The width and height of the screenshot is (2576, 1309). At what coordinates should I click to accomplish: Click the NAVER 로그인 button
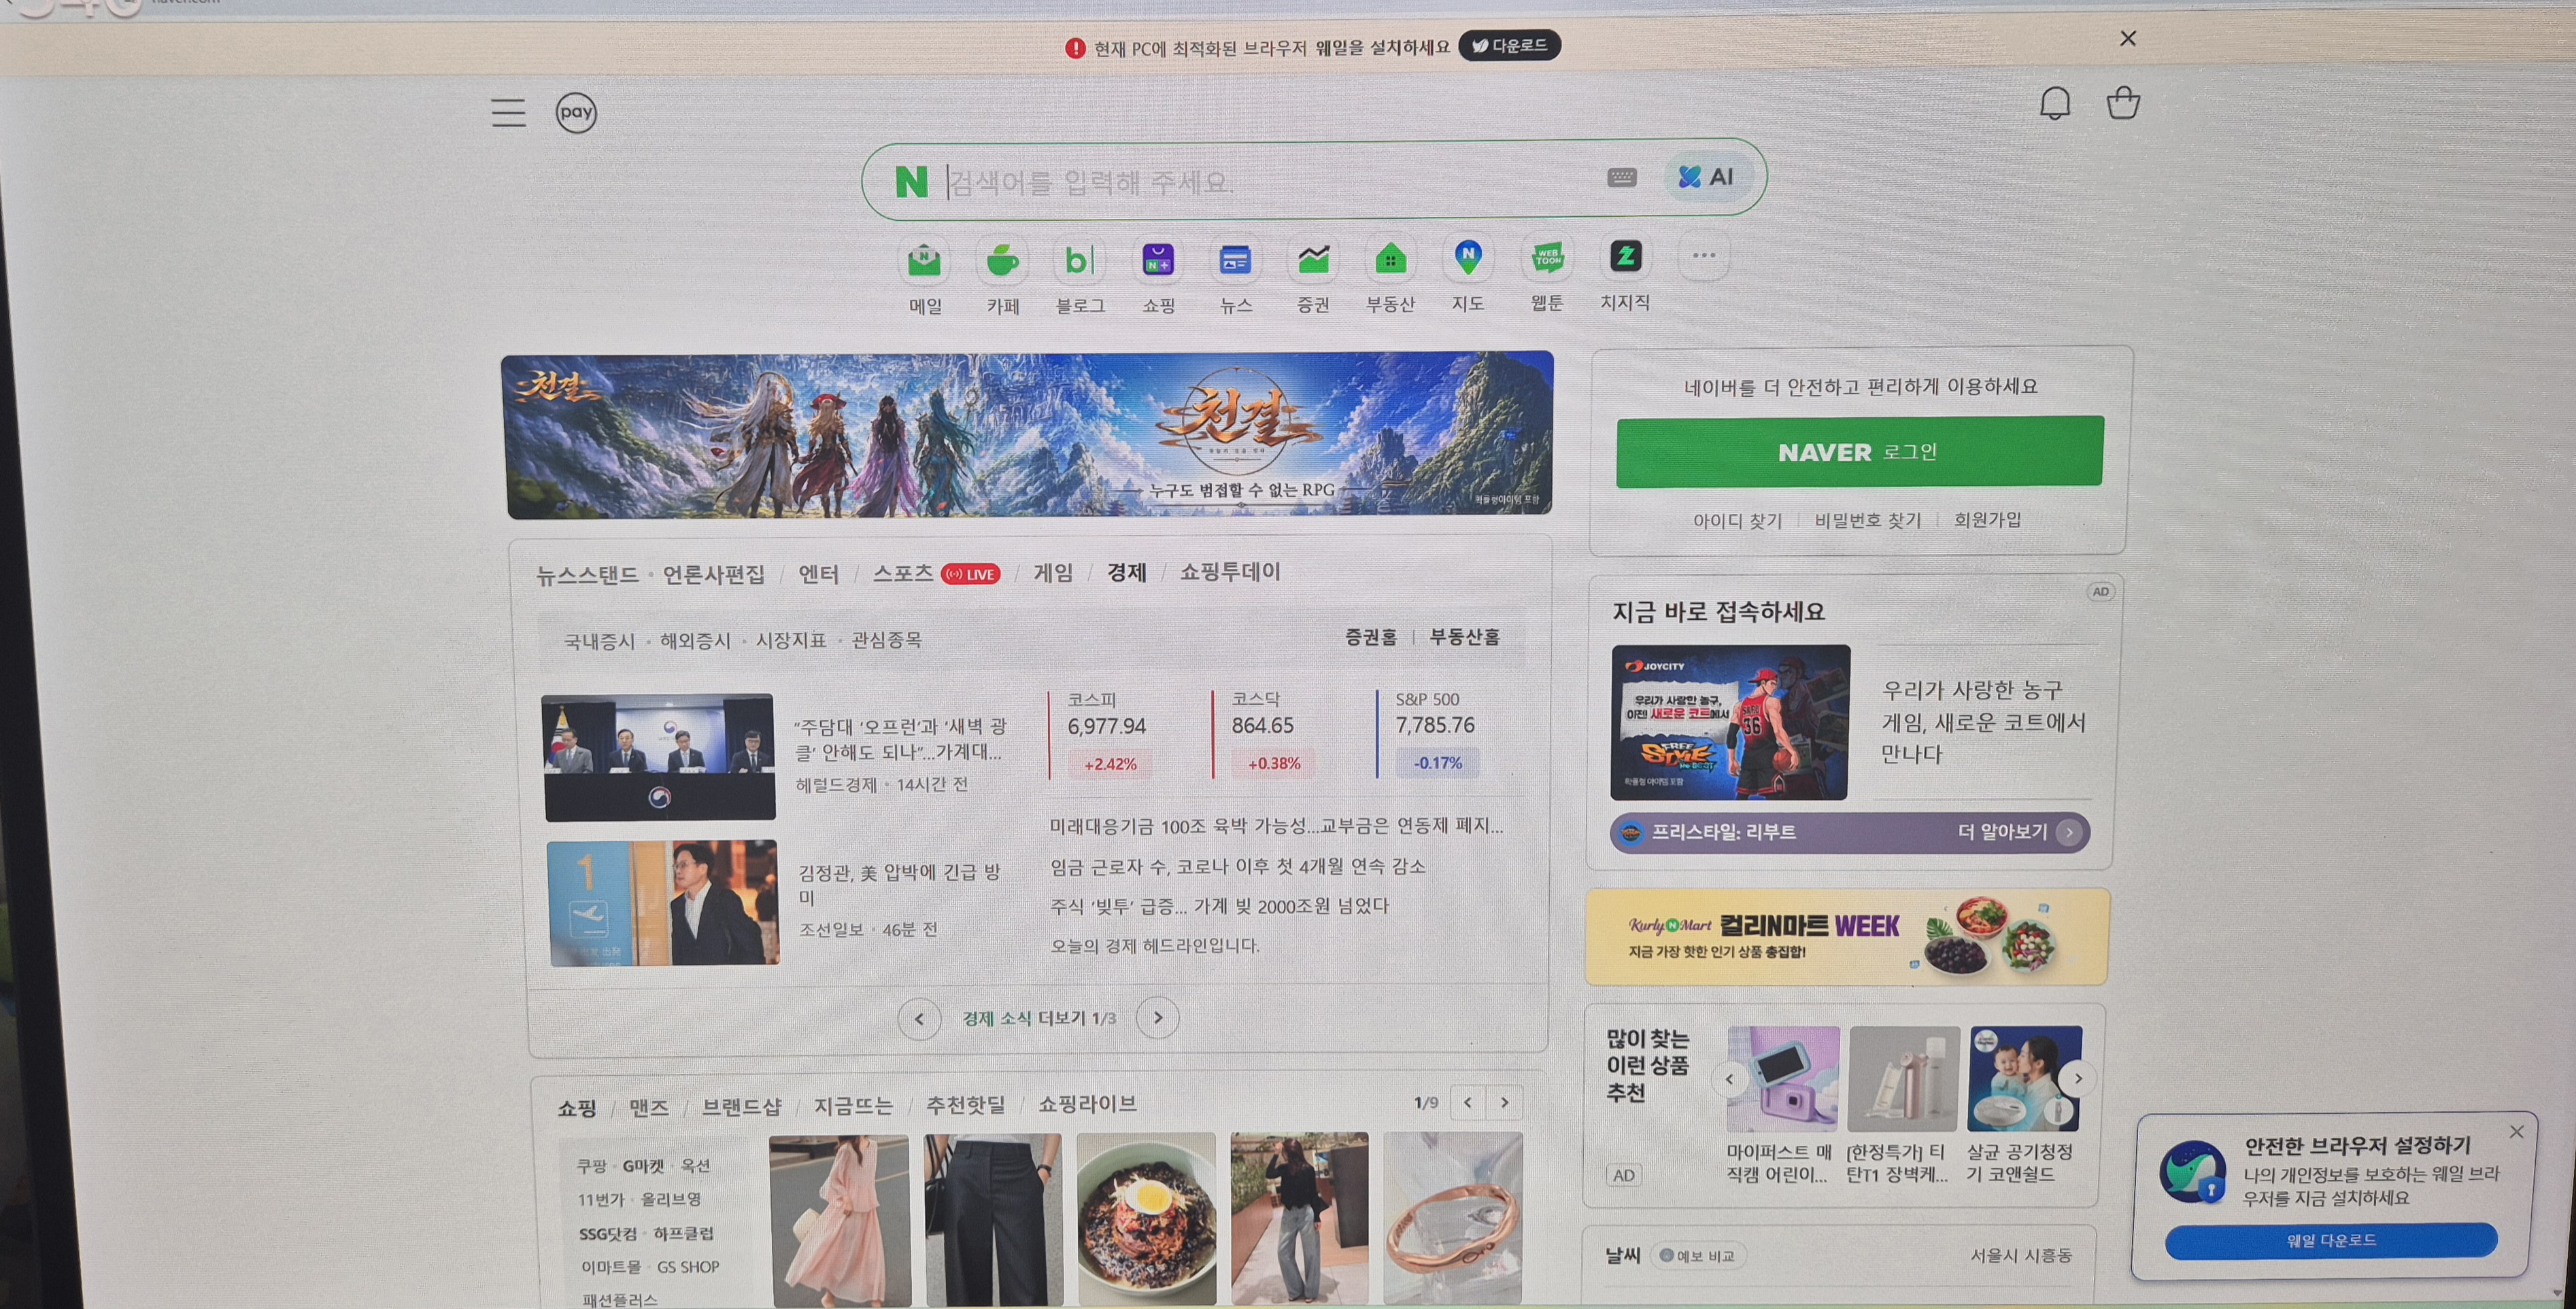pos(1859,452)
